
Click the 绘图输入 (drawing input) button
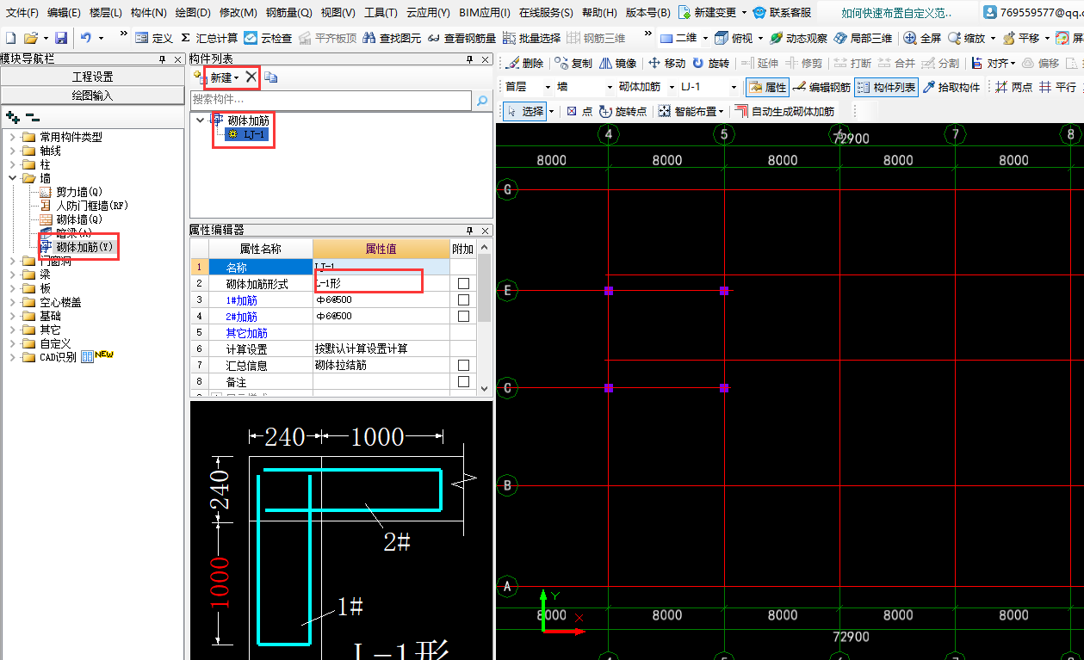92,96
